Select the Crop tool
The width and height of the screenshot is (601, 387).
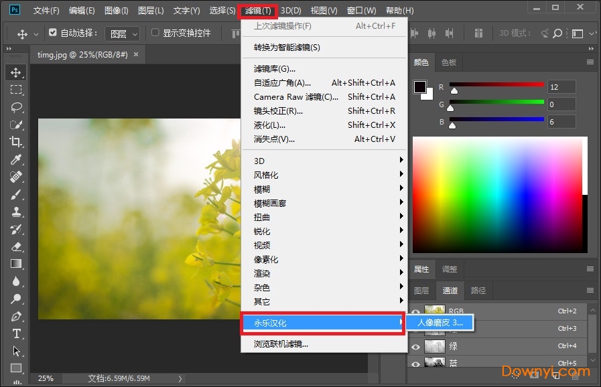coord(16,142)
